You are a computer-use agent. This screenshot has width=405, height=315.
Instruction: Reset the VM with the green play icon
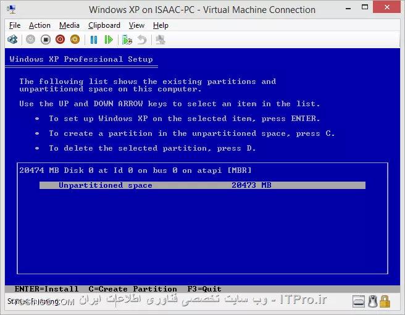[x=109, y=40]
